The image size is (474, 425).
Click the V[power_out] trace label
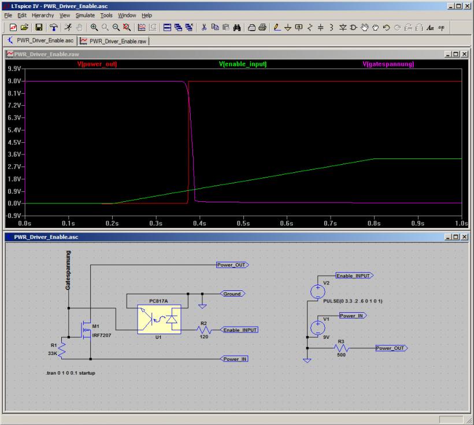click(97, 64)
